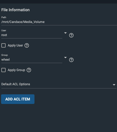Screen dimensions: 117x132
Task: Click the File Information heading
Action: coord(15,10)
